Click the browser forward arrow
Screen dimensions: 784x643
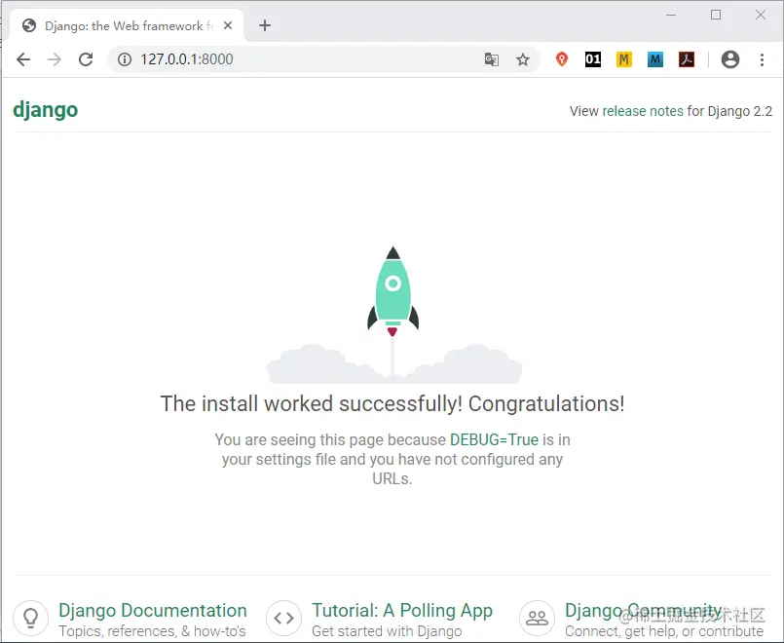click(x=55, y=59)
